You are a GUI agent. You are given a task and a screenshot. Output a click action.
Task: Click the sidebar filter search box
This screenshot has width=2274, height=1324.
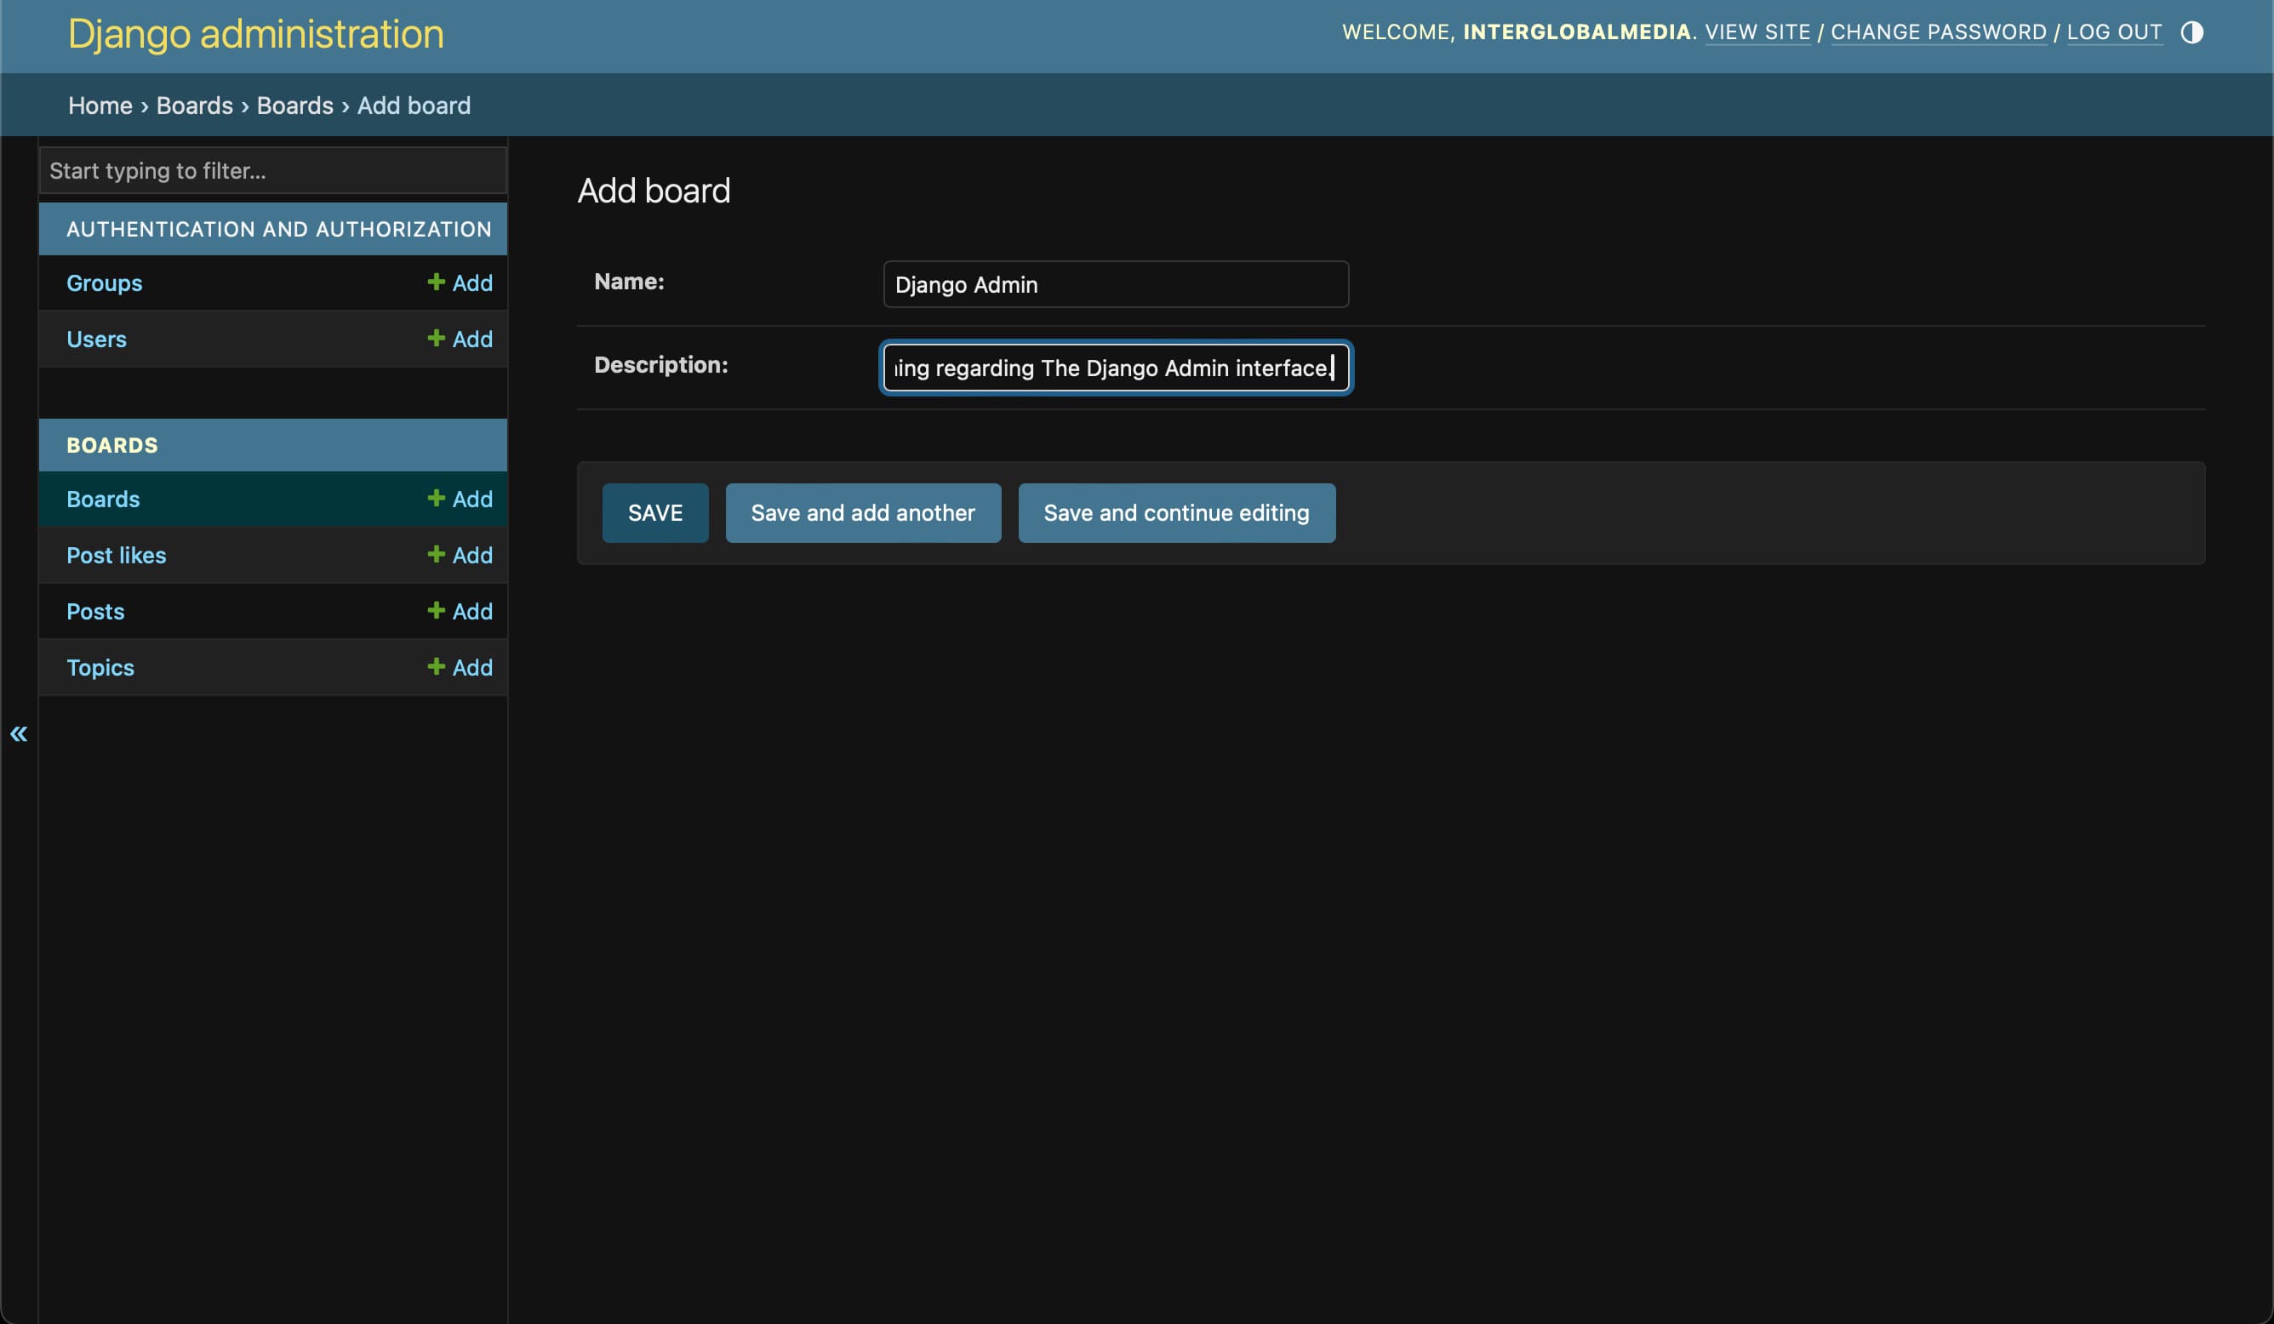coord(272,170)
